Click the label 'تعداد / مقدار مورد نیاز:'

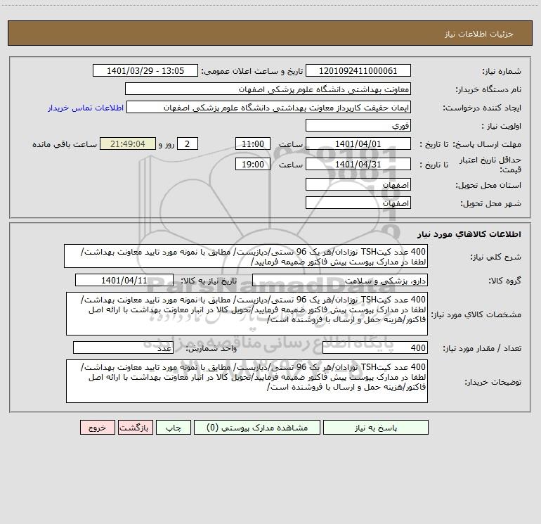pyautogui.click(x=482, y=349)
